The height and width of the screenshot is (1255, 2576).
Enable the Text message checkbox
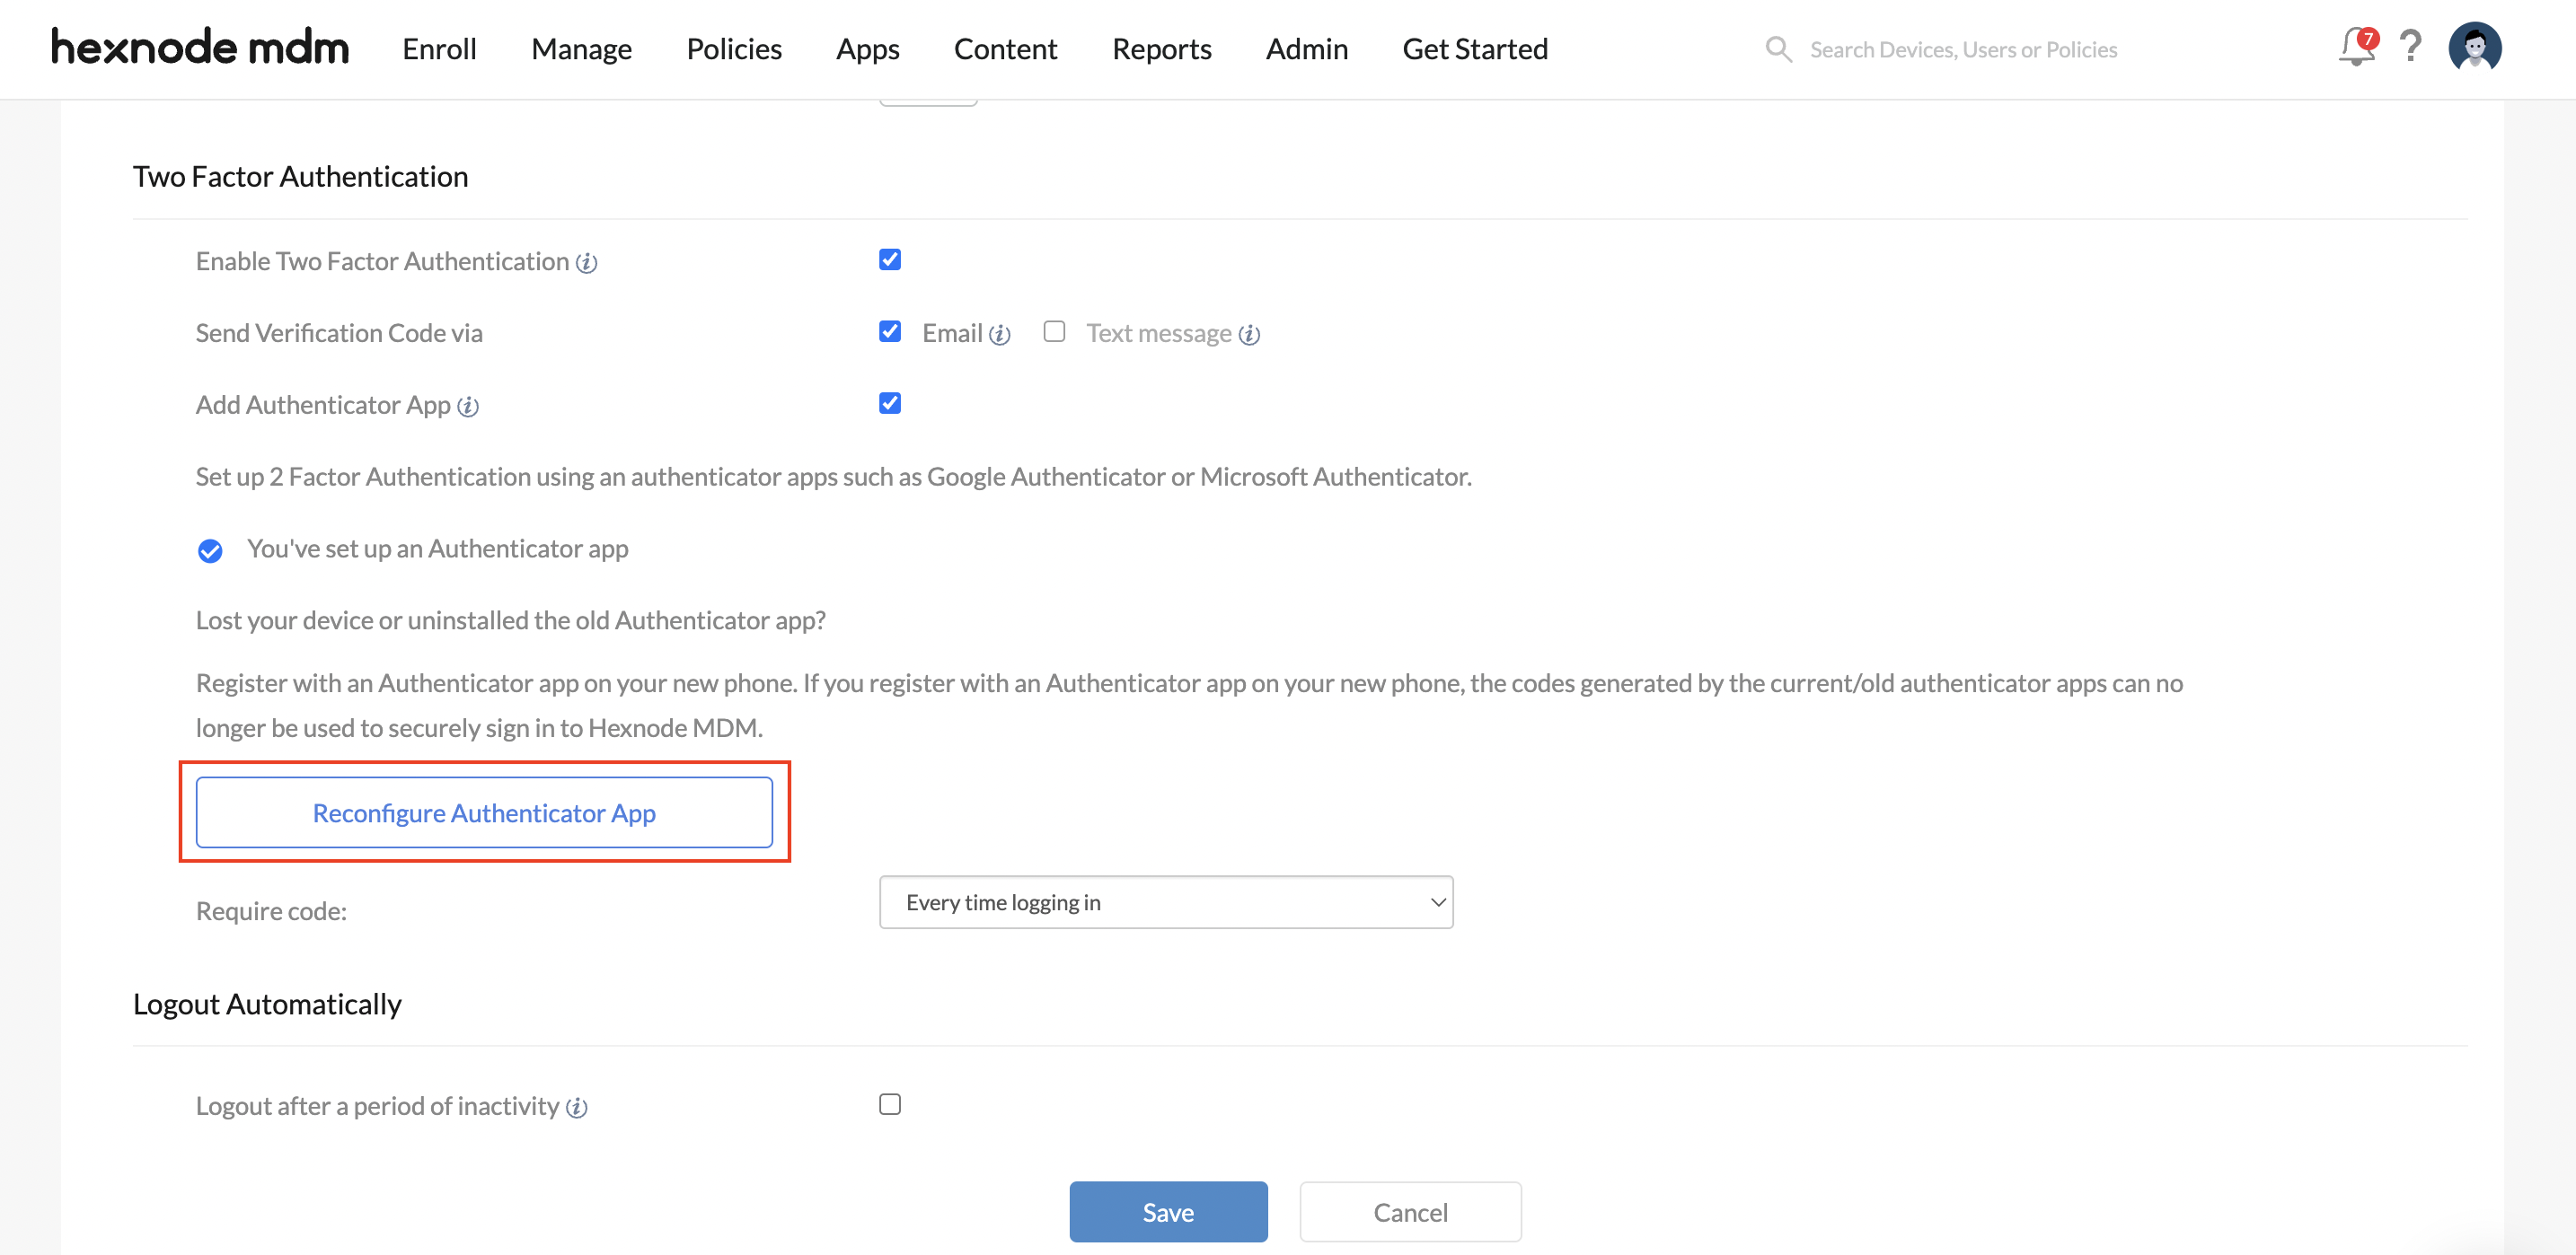pyautogui.click(x=1054, y=332)
